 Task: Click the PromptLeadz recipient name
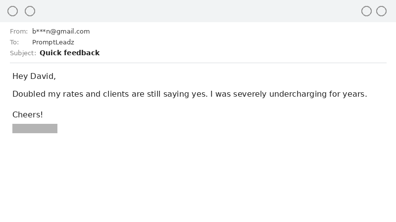click(x=53, y=42)
